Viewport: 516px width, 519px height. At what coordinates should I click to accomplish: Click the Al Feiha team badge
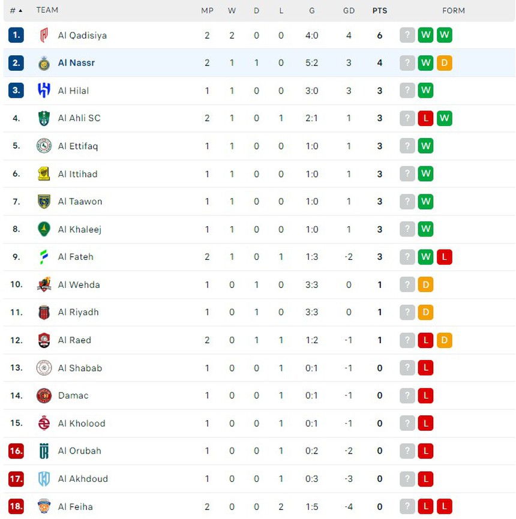(x=44, y=506)
